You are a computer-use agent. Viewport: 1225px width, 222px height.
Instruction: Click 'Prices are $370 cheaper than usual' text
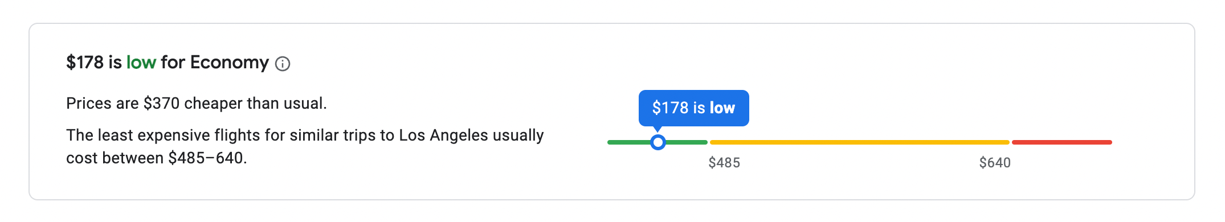pos(197,104)
